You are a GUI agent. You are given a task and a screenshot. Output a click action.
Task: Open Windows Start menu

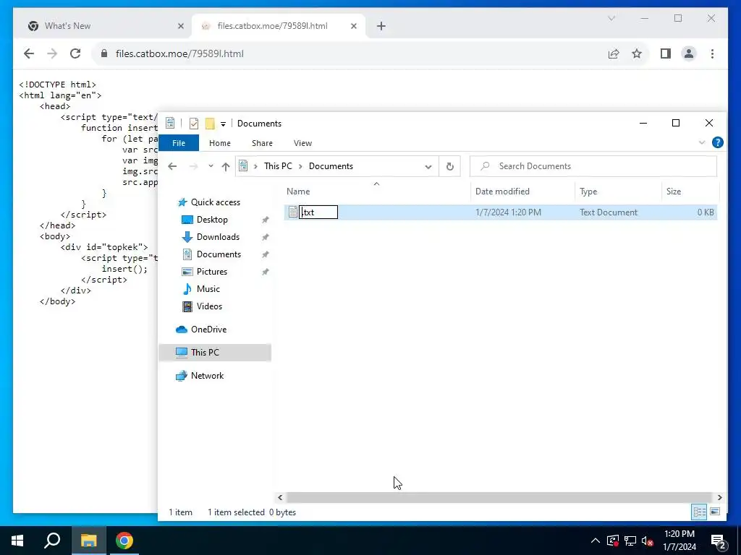[x=17, y=541]
